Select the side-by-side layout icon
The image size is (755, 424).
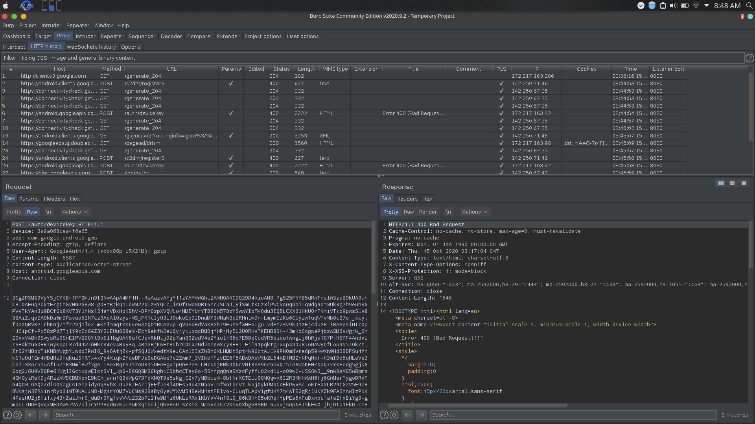[721, 183]
